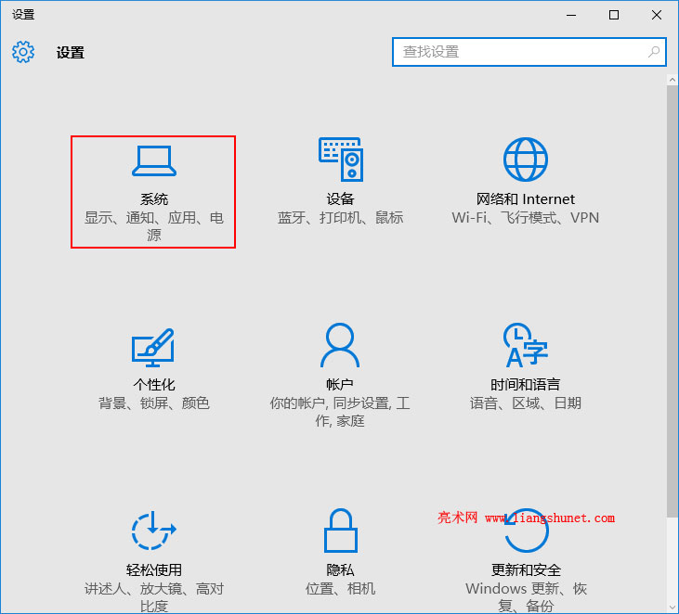Click the 你的帐户, 同步设置 description
This screenshot has height=614, width=679.
(340, 412)
